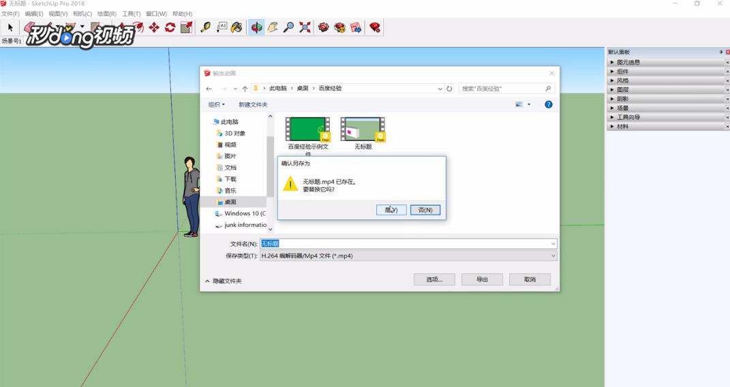Screen dimensions: 730x387
Task: Open the 编辑(E) menu
Action: click(x=34, y=14)
